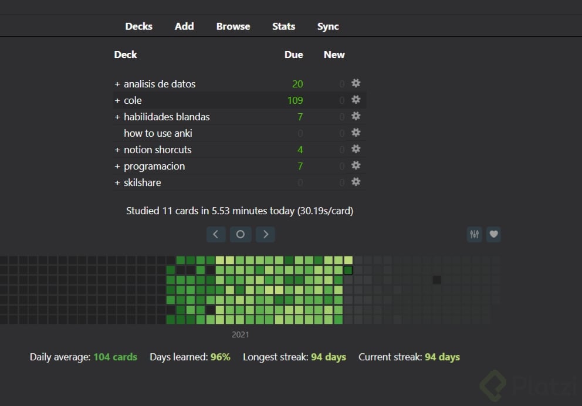Click Current streak 94 days stat
The width and height of the screenshot is (582, 406).
409,357
